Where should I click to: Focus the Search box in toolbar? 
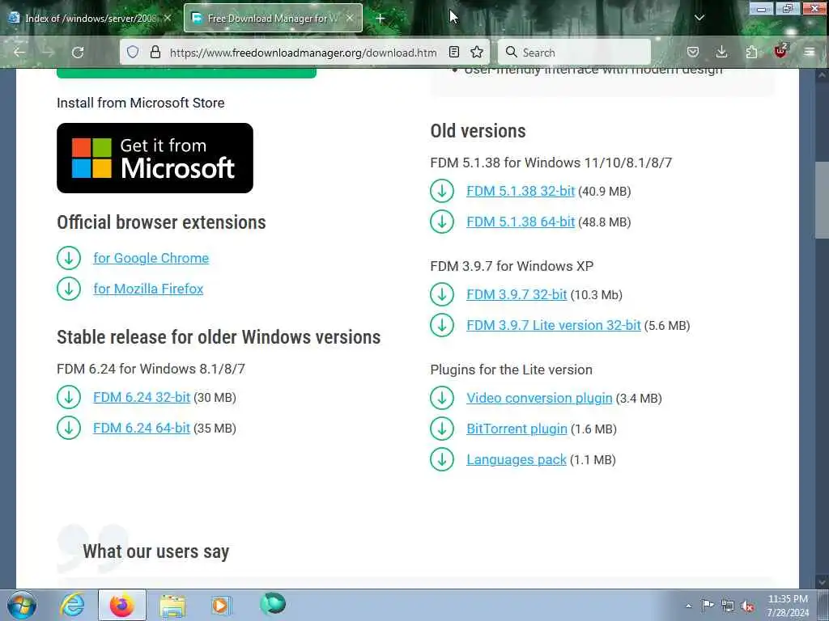[574, 53]
